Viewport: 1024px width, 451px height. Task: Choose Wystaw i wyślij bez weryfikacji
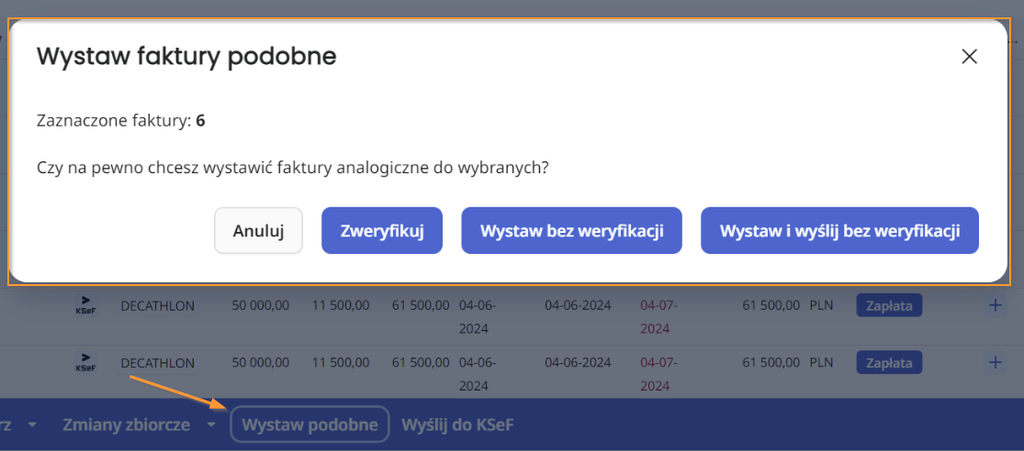[x=839, y=231]
